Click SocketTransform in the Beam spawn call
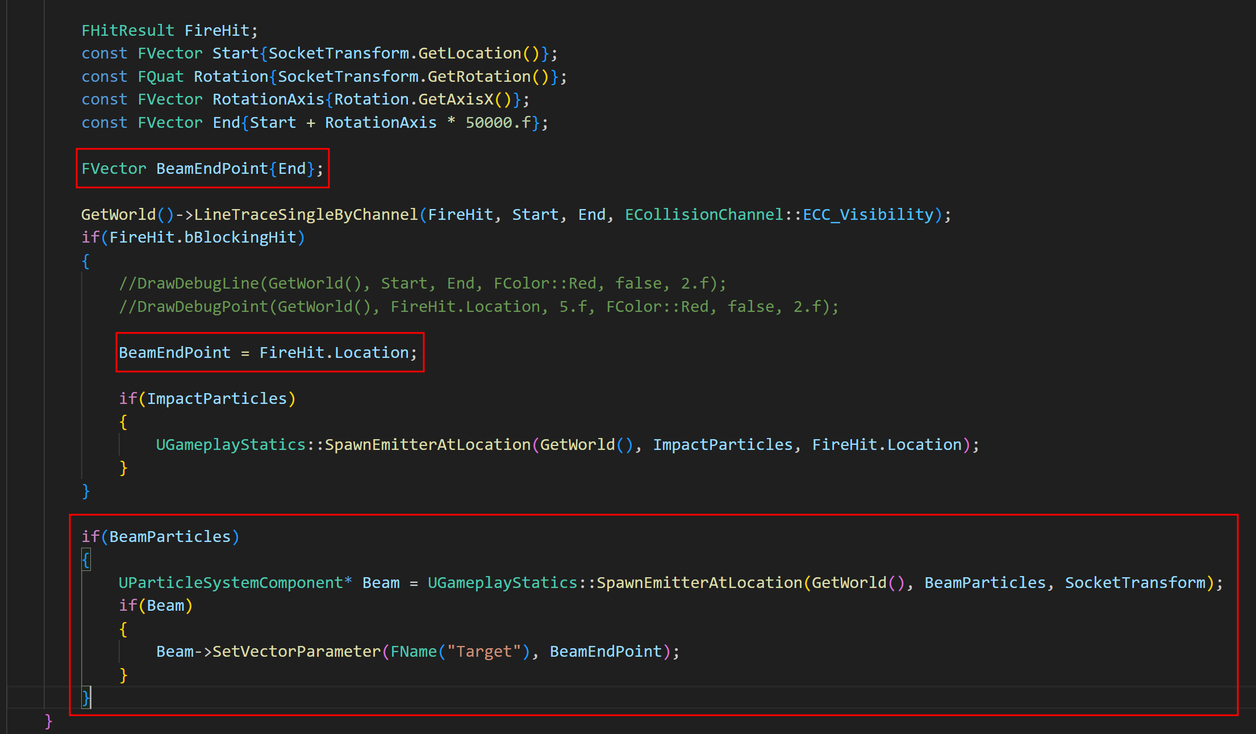 pyautogui.click(x=1134, y=583)
